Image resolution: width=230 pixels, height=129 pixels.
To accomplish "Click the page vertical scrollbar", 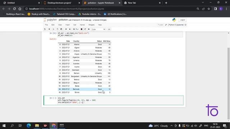I will [229, 83].
